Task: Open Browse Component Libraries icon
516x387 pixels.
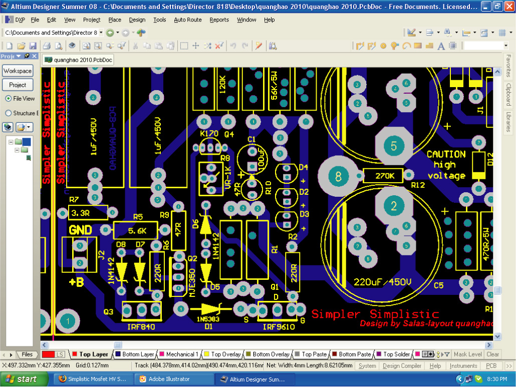Action: (x=273, y=46)
